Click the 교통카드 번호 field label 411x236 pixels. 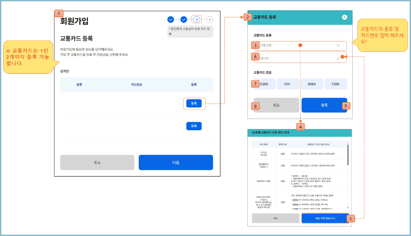[x=262, y=72]
